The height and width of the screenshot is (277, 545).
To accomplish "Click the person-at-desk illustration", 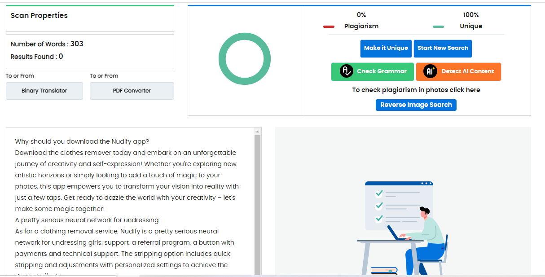I will 403,228.
